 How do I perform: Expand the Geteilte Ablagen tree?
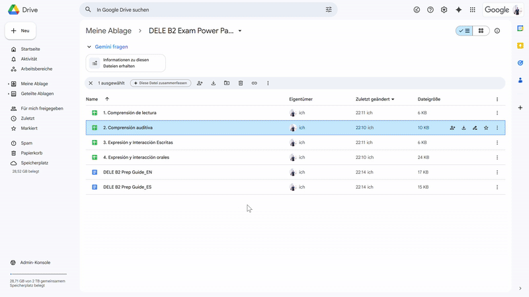pos(9,94)
